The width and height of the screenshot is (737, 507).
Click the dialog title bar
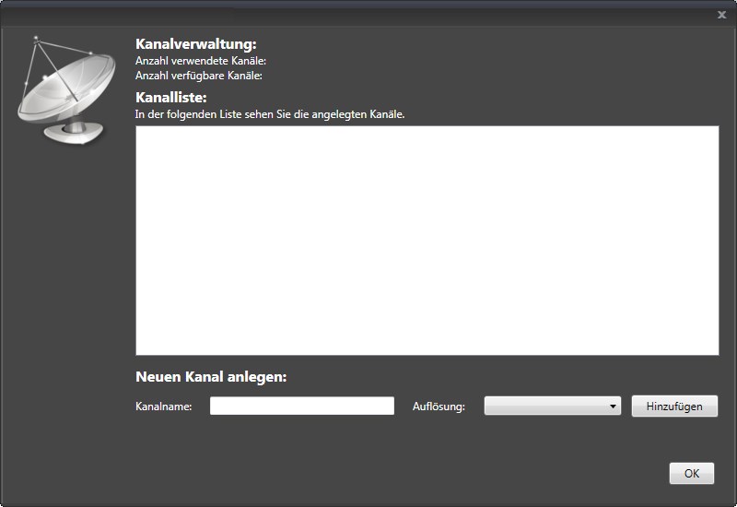tap(368, 14)
